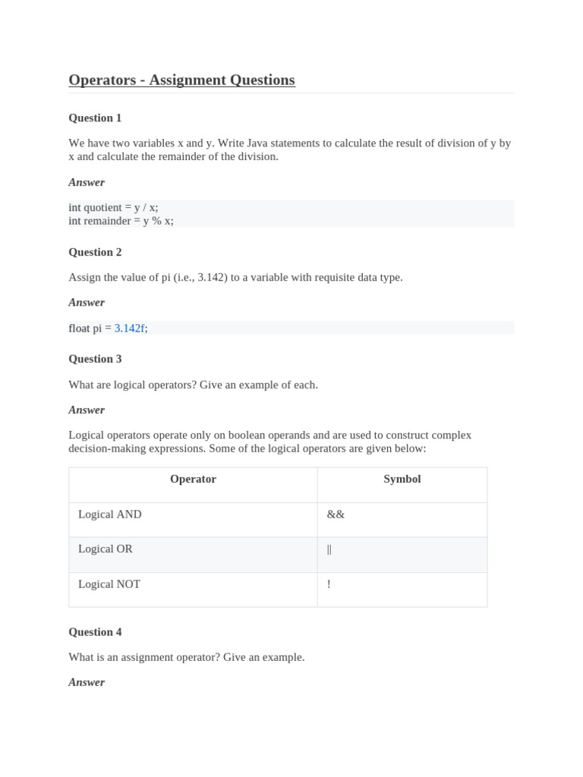Screen dimensions: 583x777
Task: Click the && symbol cell
Action: click(402, 520)
